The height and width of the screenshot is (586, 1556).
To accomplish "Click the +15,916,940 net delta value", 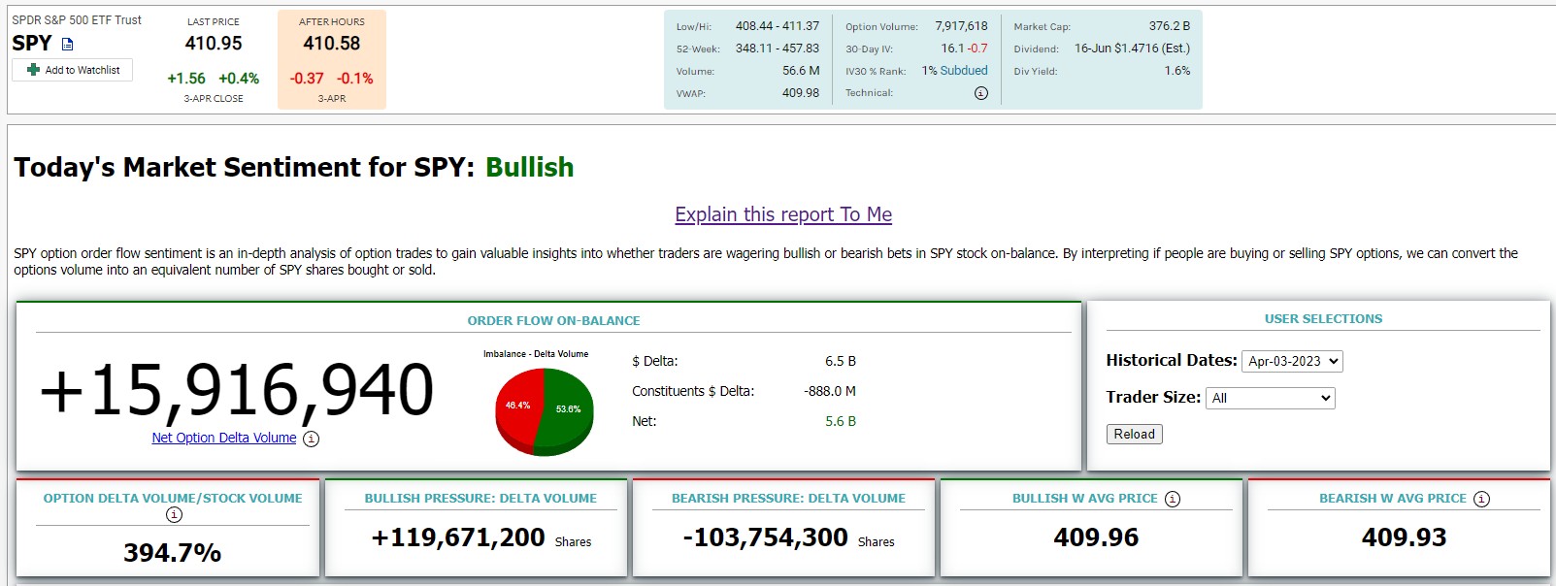I will point(237,390).
